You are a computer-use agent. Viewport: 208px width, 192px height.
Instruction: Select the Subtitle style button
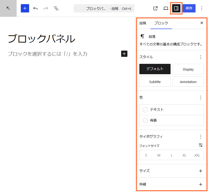coord(155,81)
